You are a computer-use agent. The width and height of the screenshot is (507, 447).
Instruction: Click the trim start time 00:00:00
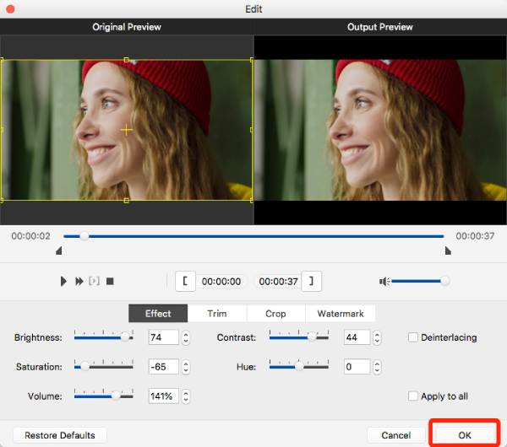click(x=221, y=282)
